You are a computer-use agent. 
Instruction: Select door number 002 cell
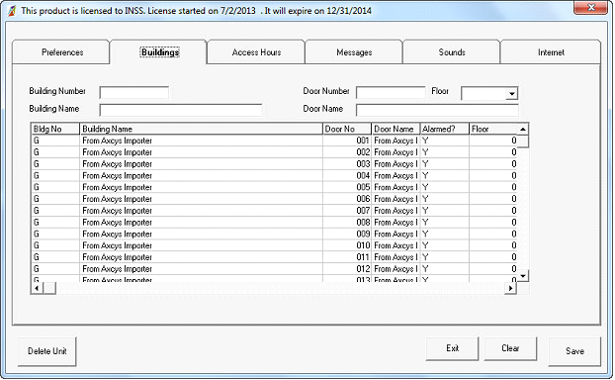[x=347, y=152]
